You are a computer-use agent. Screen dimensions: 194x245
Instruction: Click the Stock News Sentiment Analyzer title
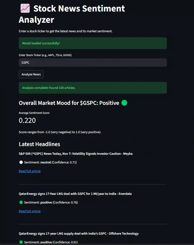pos(72,14)
